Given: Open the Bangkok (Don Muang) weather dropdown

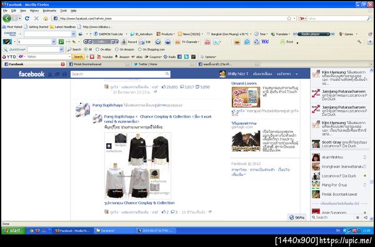Looking at the screenshot, I should [x=229, y=34].
